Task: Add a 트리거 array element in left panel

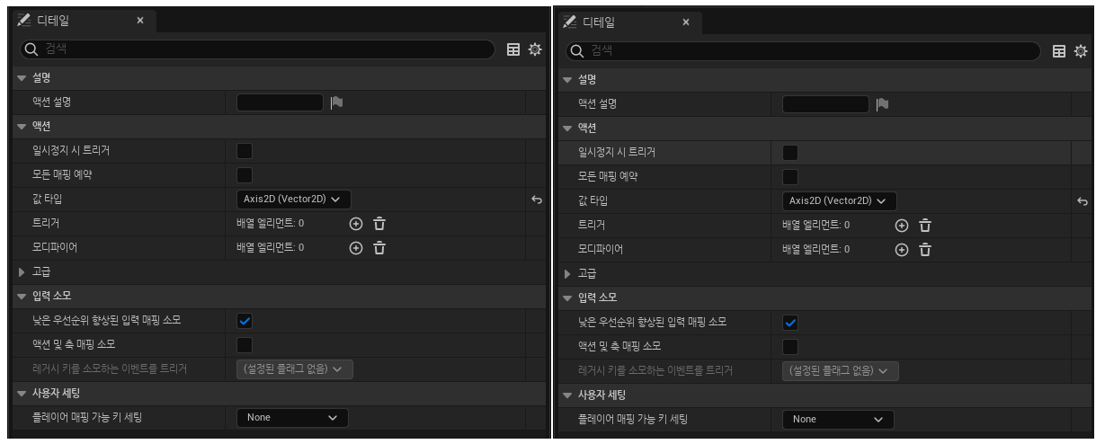Action: coord(356,223)
